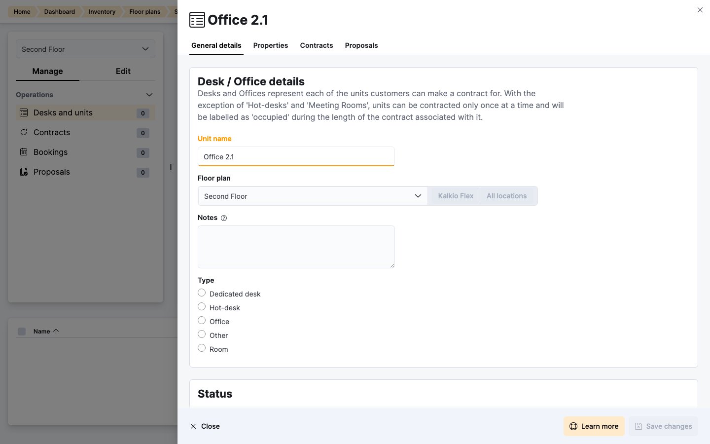The width and height of the screenshot is (710, 444).
Task: Click the Kalkio Flex filter button
Action: (456, 196)
